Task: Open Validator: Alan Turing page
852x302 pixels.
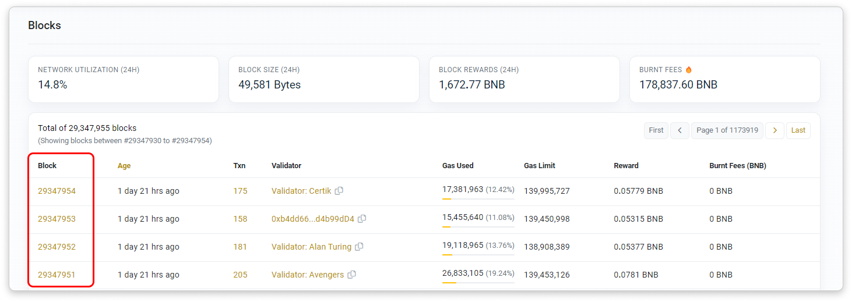Action: click(311, 247)
